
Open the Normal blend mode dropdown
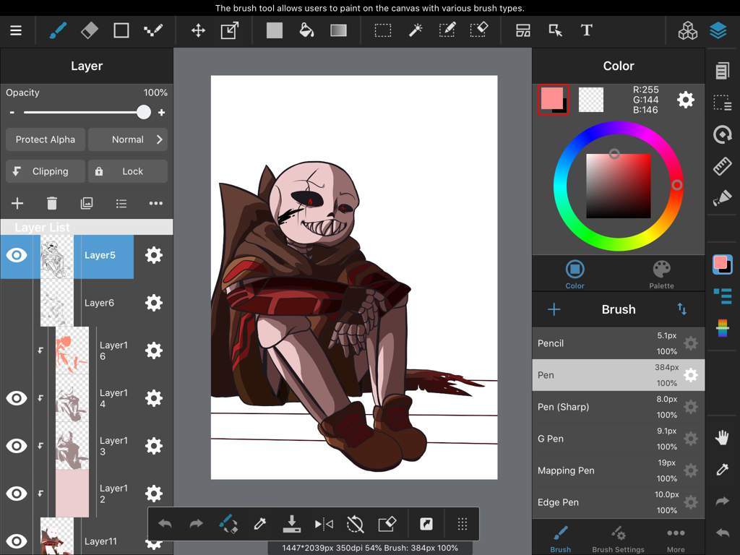pos(128,139)
